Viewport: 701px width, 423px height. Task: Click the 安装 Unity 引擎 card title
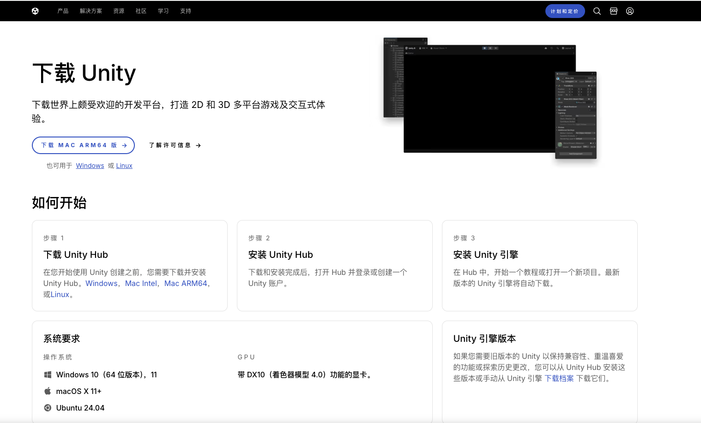[486, 255]
